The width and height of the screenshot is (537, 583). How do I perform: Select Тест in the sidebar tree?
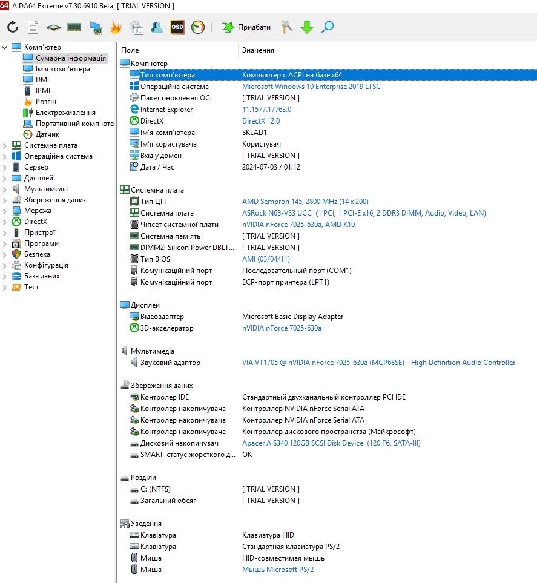(x=31, y=287)
